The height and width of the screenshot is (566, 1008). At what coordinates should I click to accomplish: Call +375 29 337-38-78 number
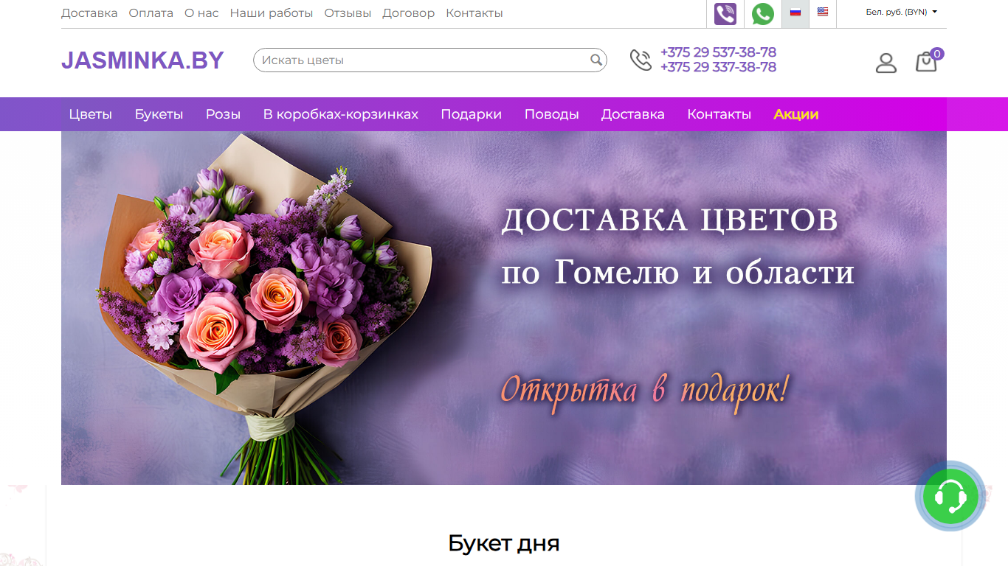tap(718, 67)
